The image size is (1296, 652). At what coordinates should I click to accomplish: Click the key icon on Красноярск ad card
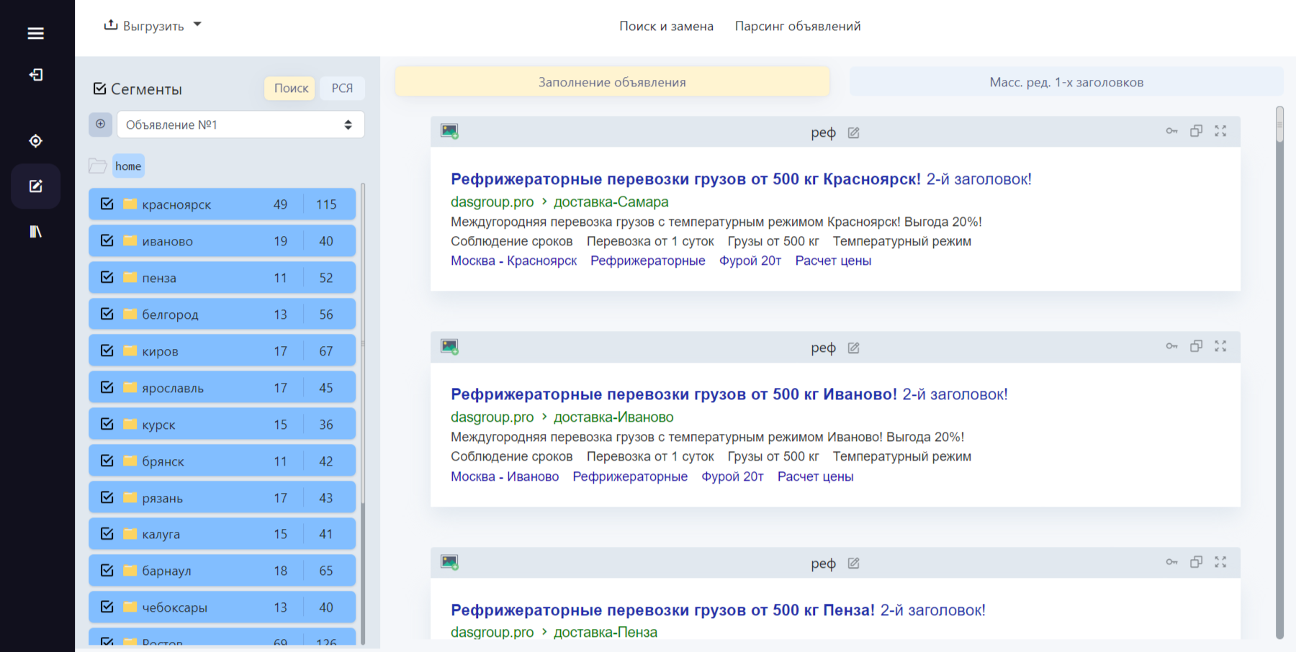(x=1171, y=131)
